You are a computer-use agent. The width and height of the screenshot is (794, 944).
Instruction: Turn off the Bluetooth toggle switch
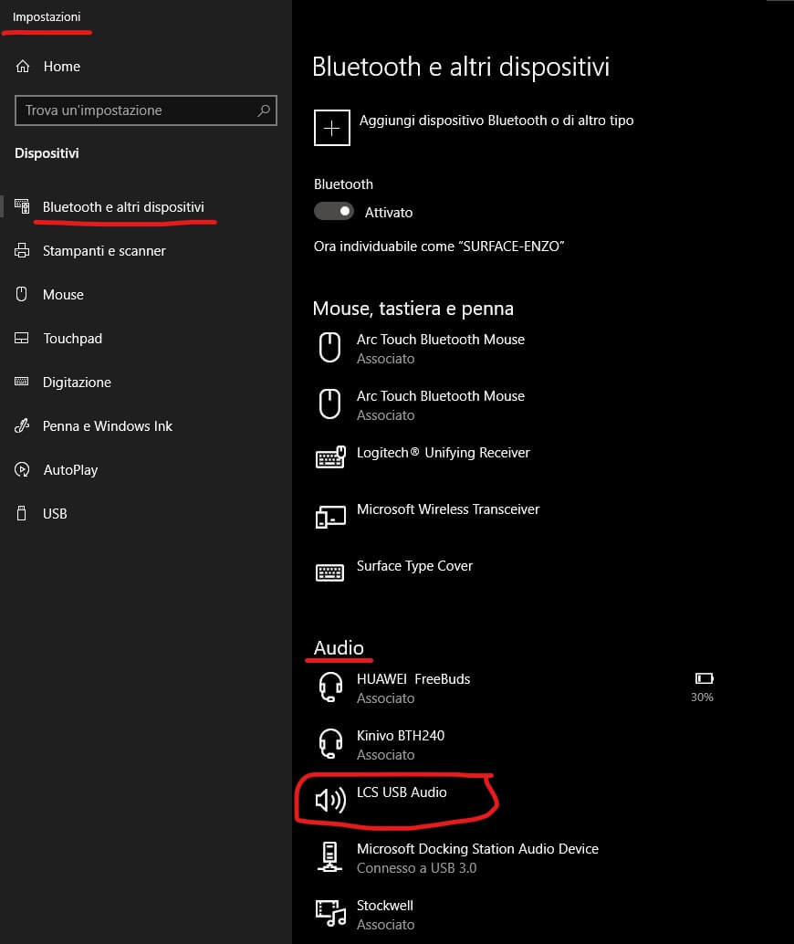(334, 211)
